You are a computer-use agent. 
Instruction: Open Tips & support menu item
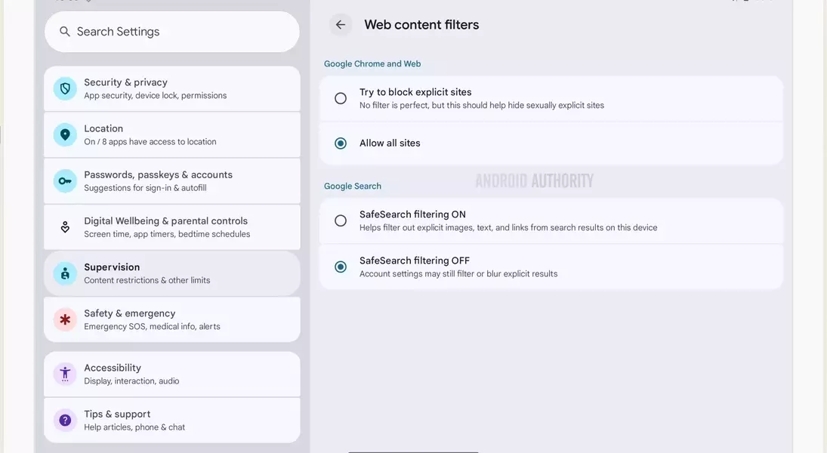pos(172,421)
